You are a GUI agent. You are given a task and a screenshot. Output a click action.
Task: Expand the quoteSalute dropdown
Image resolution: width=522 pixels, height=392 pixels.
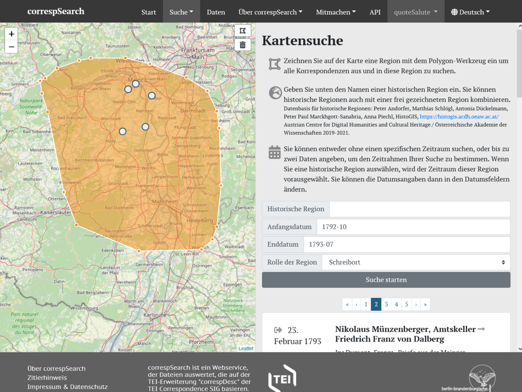416,12
